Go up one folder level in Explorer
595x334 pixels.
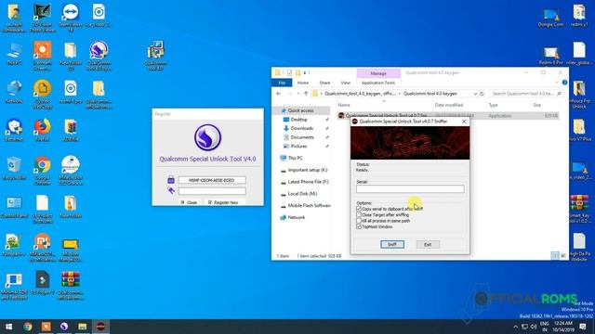point(306,94)
